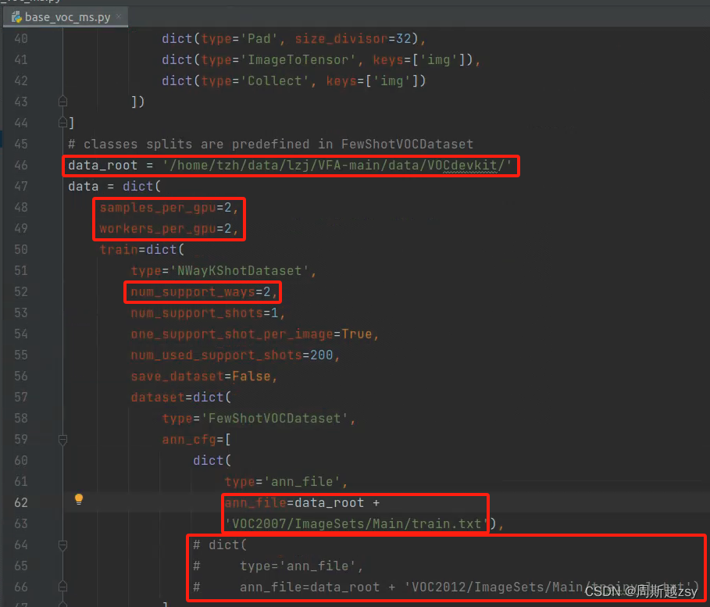
Task: Close the base_voc_ms.py tab
Action: pos(119,16)
